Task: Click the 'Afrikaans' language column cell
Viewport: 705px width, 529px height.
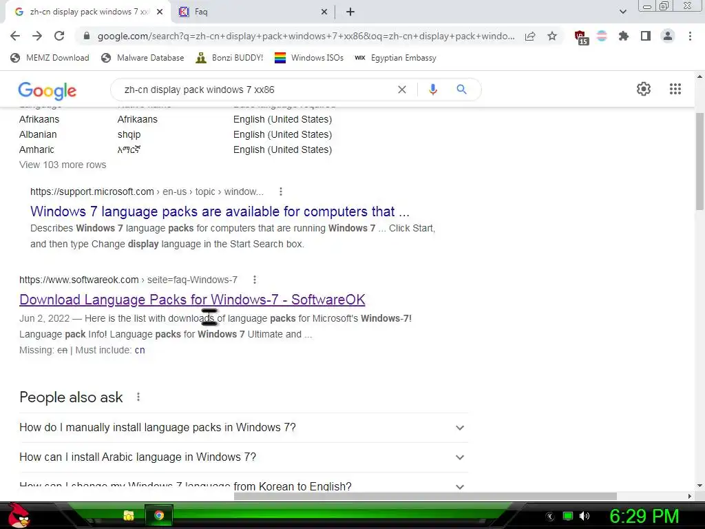Action: tap(39, 119)
